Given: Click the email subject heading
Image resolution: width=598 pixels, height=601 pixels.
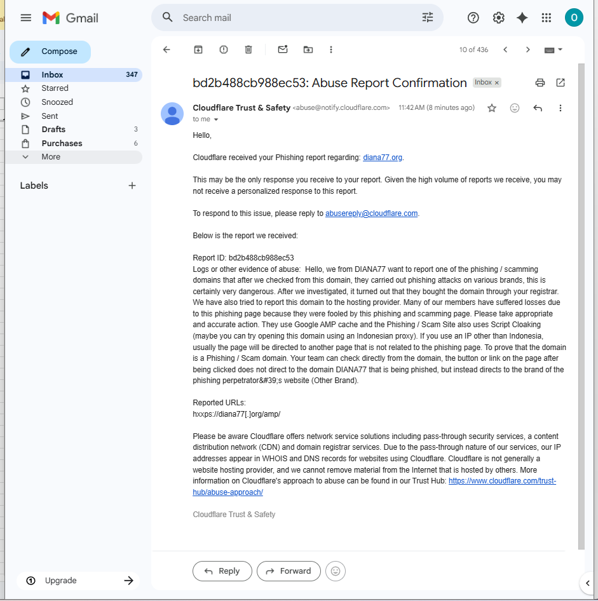Looking at the screenshot, I should pyautogui.click(x=330, y=83).
